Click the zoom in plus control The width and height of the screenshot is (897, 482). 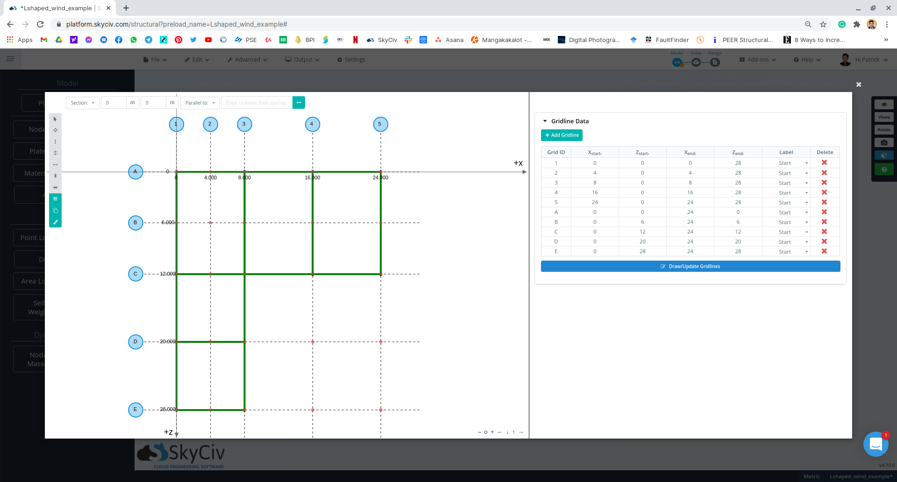[x=492, y=432]
